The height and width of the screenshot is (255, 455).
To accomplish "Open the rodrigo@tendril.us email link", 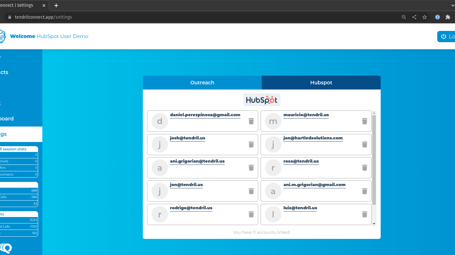I will point(191,208).
